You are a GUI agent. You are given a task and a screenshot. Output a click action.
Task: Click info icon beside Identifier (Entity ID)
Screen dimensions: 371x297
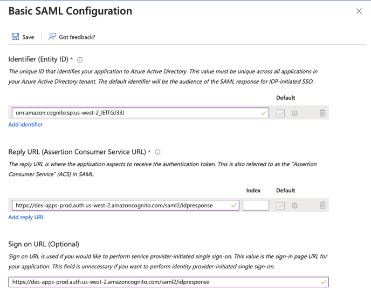pyautogui.click(x=80, y=60)
